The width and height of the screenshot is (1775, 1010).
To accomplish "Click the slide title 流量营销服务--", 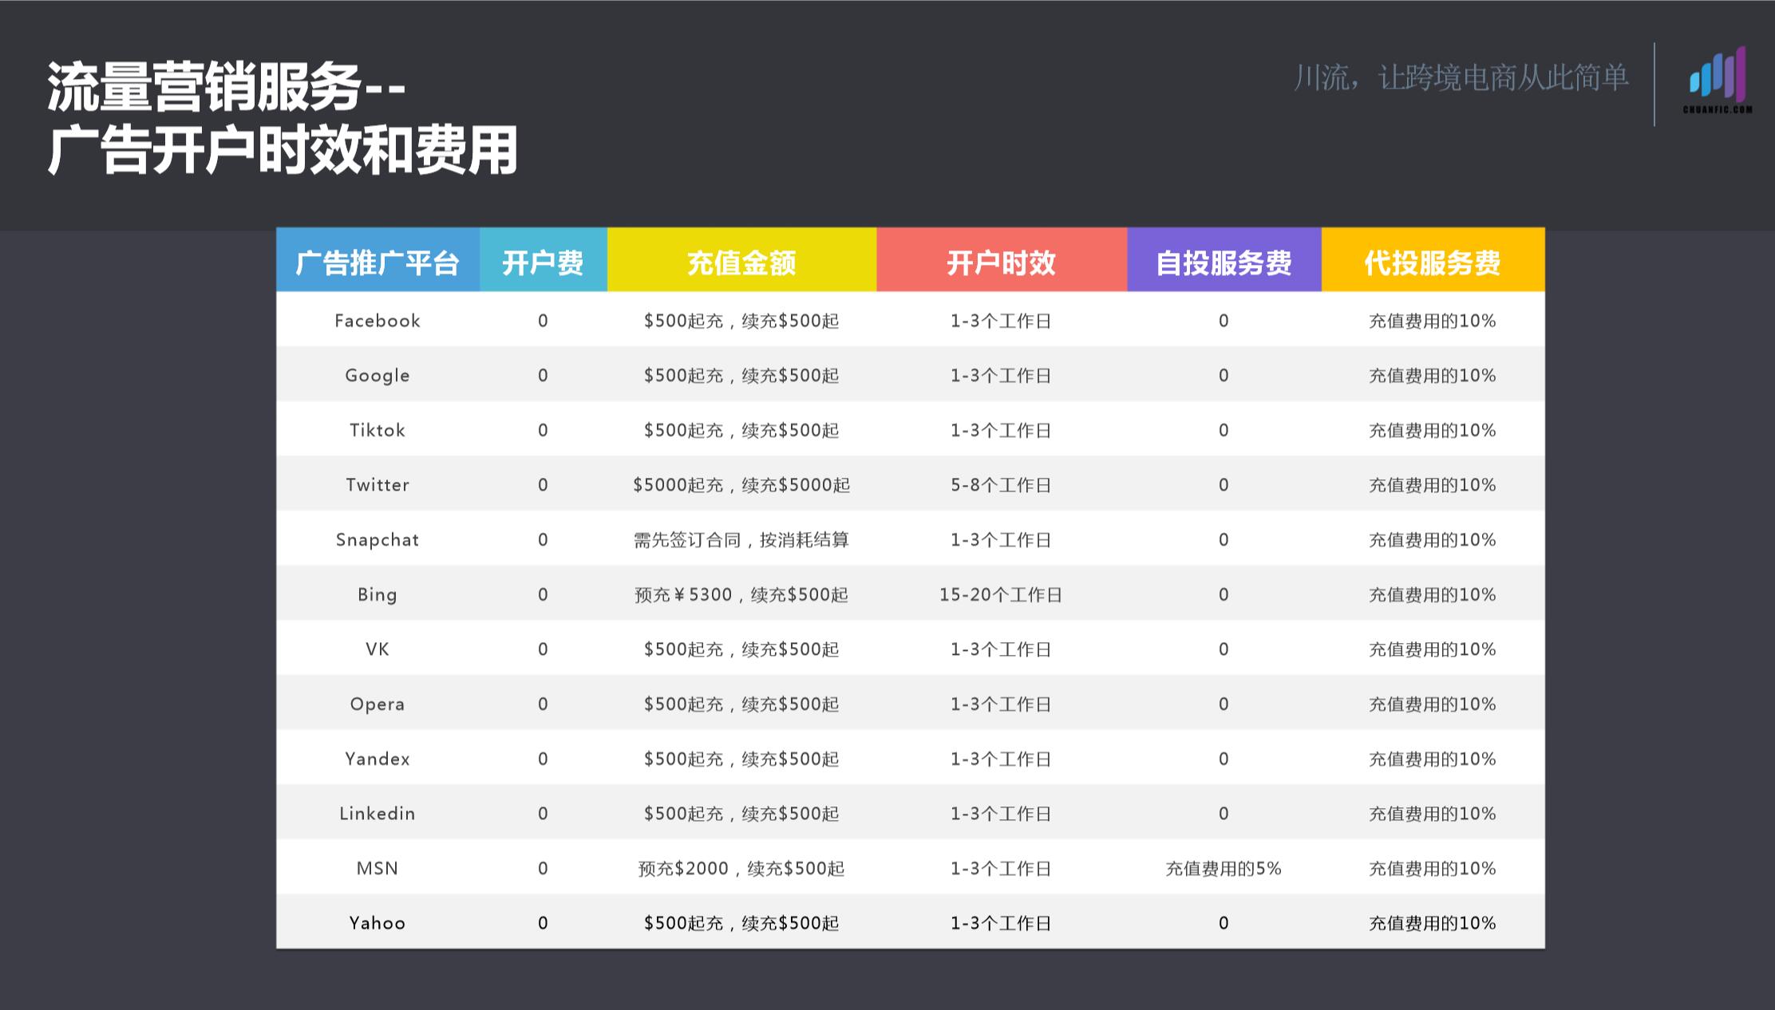I will (x=227, y=86).
